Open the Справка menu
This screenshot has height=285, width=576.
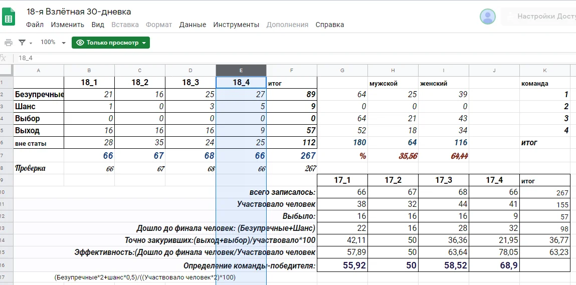[x=330, y=25]
